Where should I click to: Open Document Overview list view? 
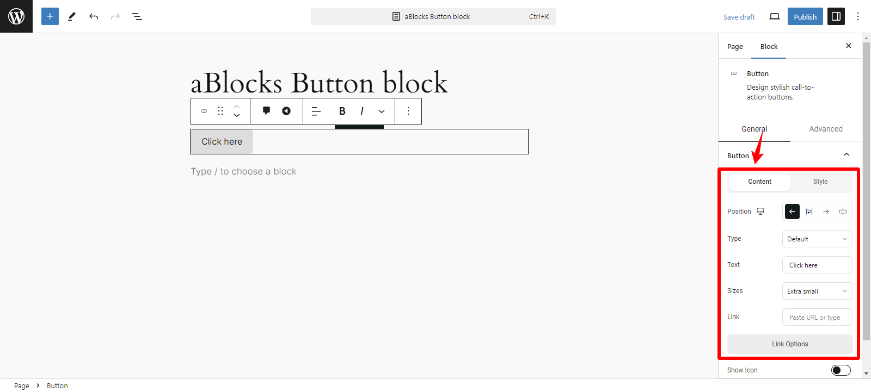[x=137, y=16]
